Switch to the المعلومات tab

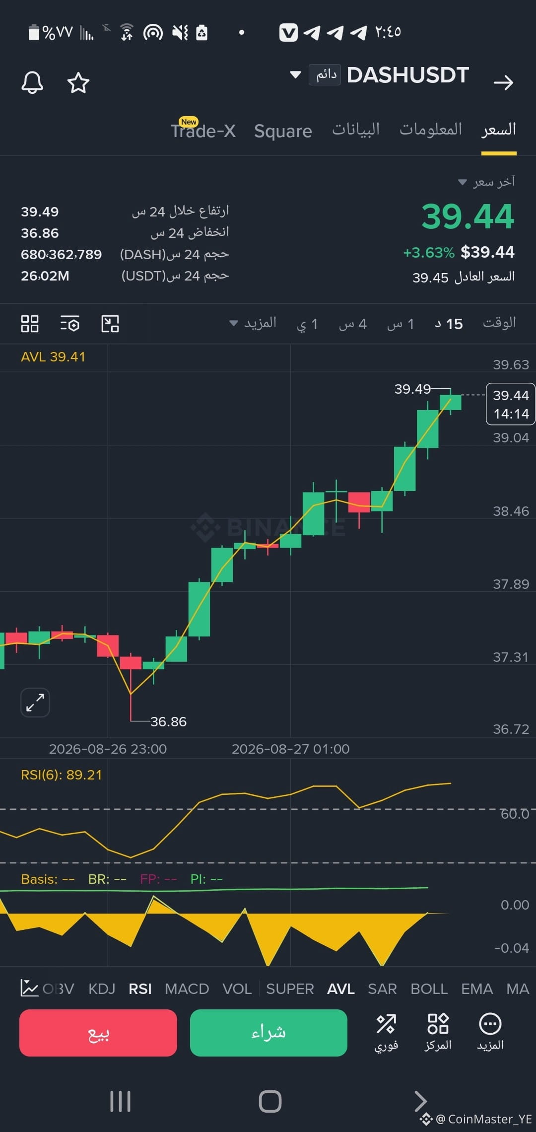431,129
